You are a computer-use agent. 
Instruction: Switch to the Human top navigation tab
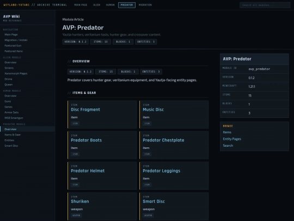pyautogui.click(x=110, y=5)
